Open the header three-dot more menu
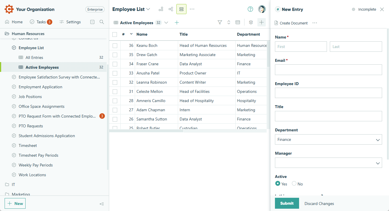The width and height of the screenshot is (389, 211). (x=192, y=9)
